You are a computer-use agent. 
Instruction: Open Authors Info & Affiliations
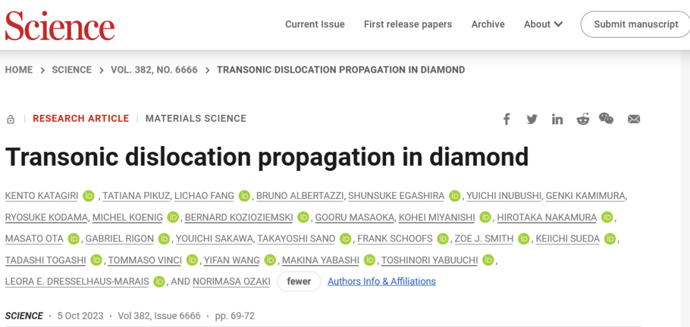[381, 281]
